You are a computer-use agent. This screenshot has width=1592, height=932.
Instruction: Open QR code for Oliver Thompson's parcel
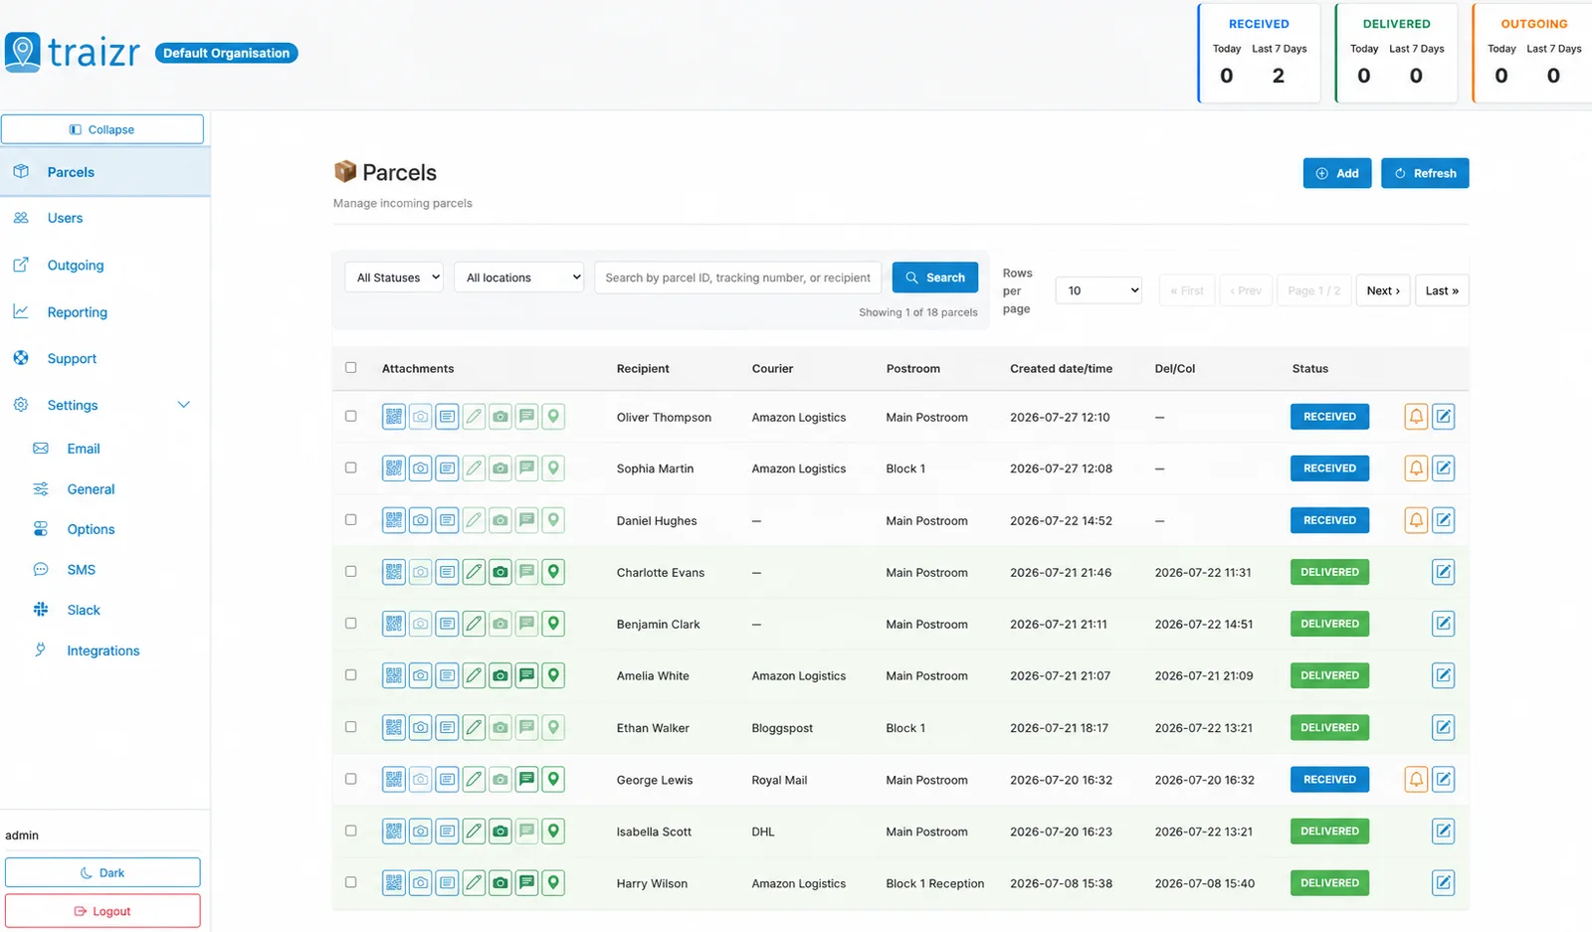coord(394,417)
